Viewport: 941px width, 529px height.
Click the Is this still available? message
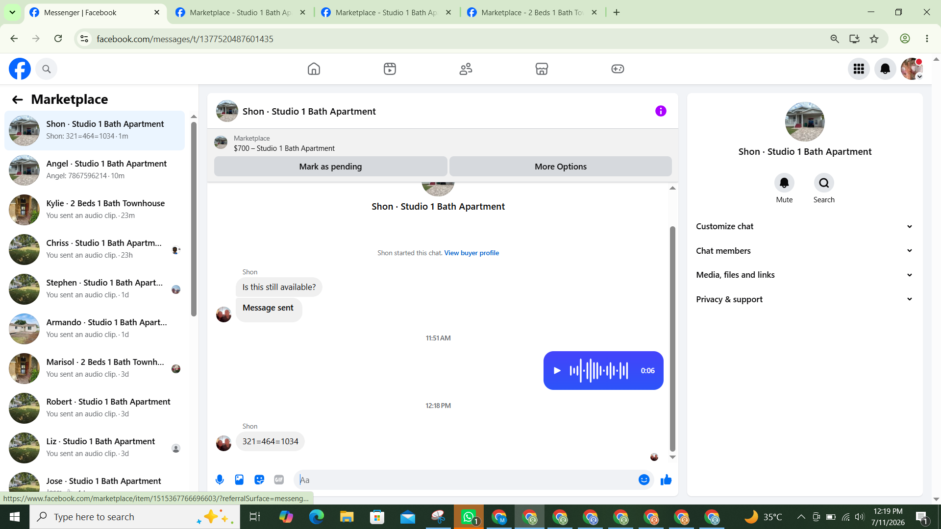pos(279,287)
